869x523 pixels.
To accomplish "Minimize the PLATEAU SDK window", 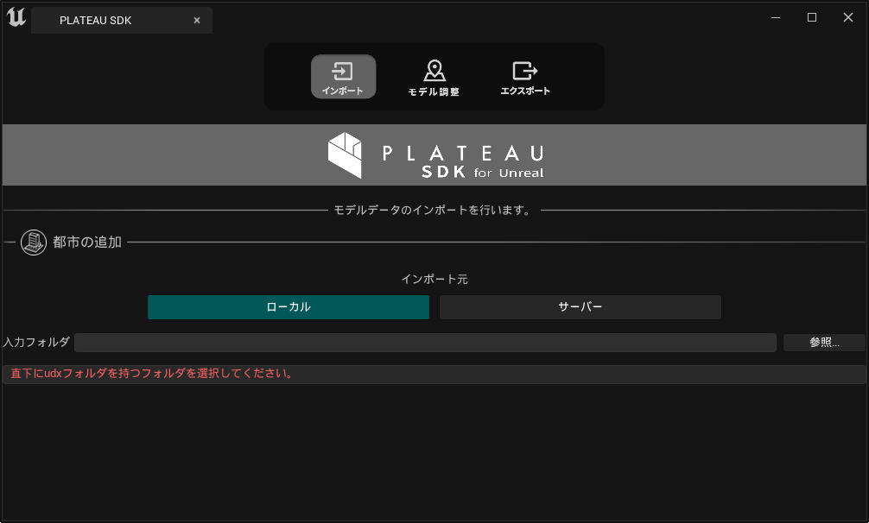I will (776, 18).
